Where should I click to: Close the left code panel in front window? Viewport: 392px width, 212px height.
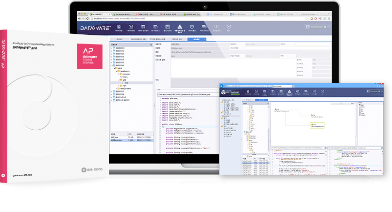325,148
